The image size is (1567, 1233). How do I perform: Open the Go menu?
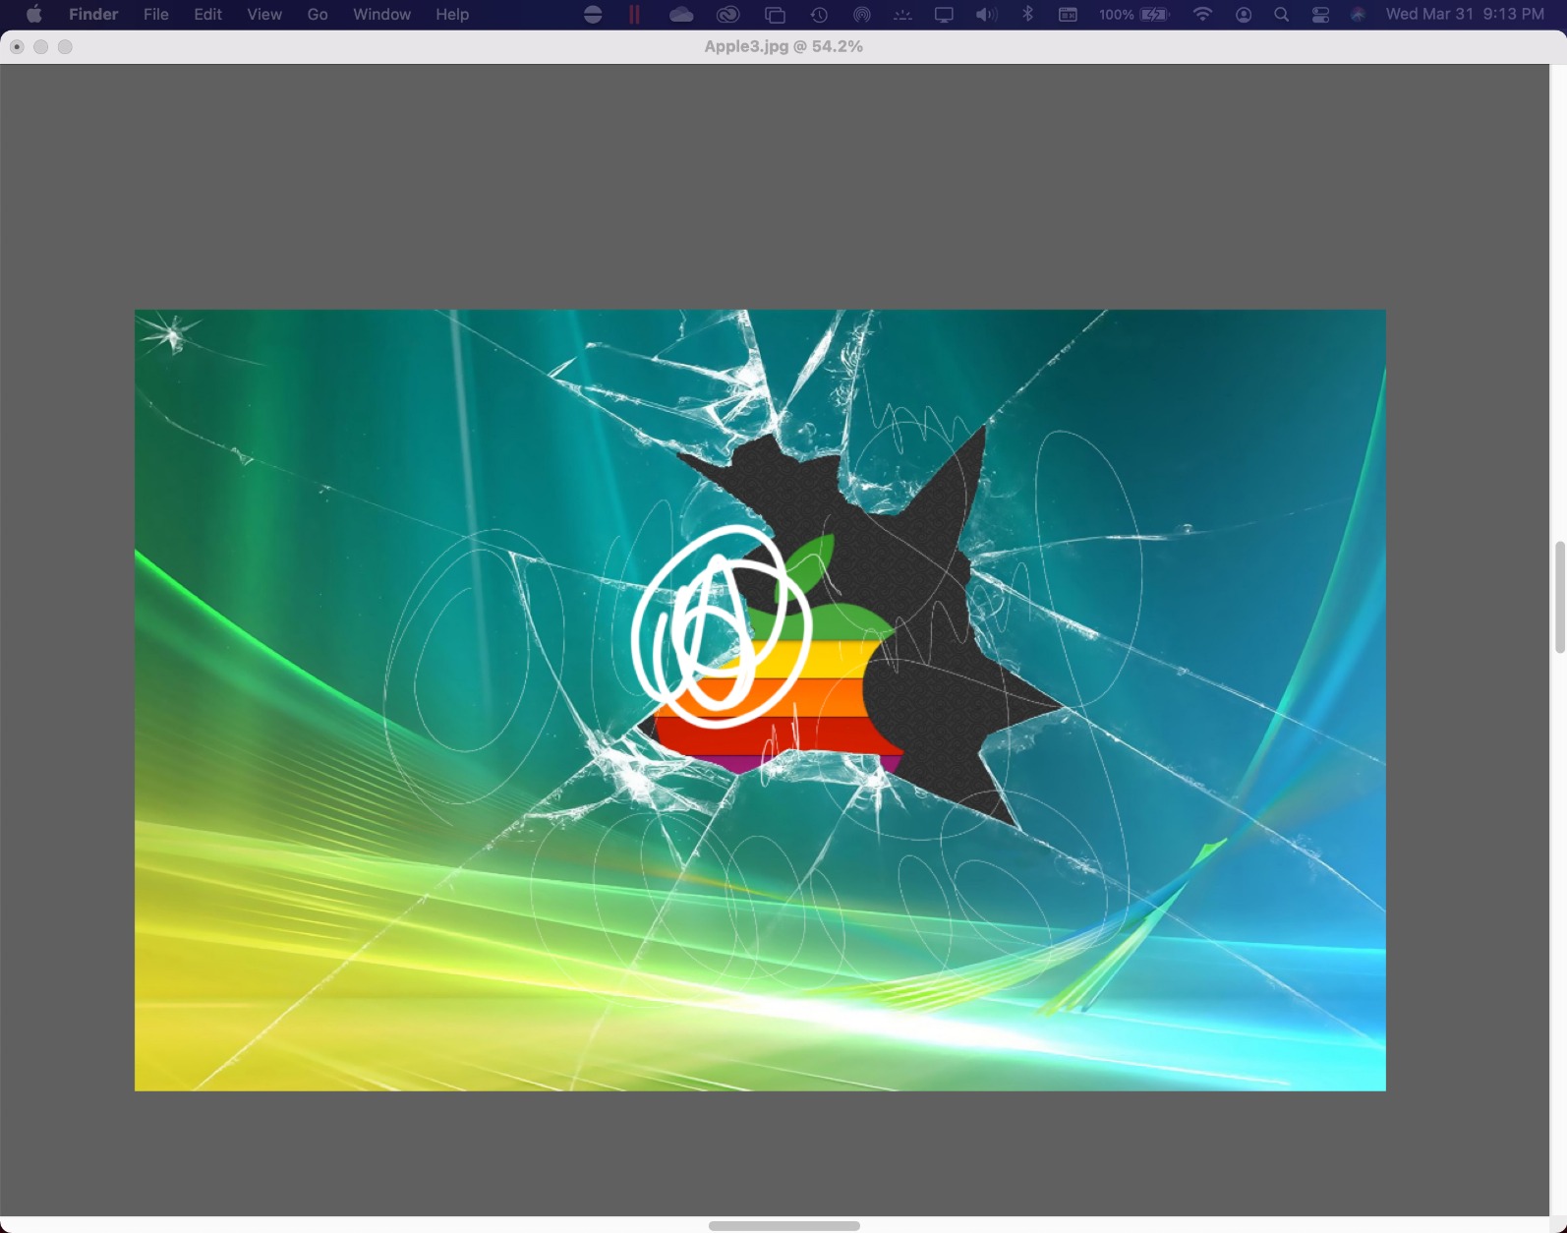coord(318,15)
